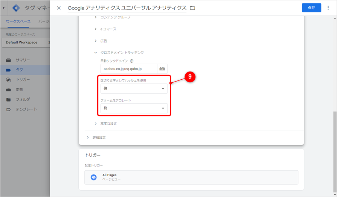Image resolution: width=337 pixels, height=197 pixels.
Task: Click the トリガー circular icon
Action: click(8, 80)
